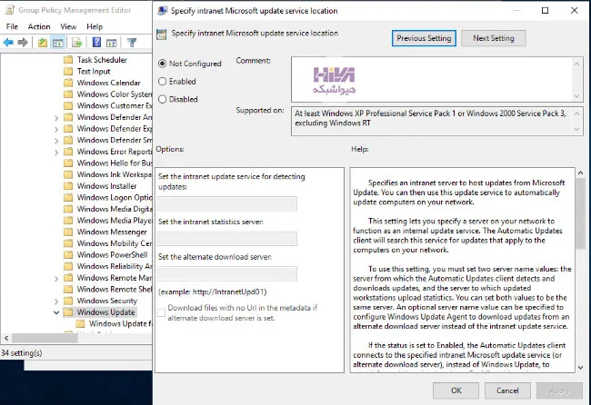This screenshot has height=405, width=591.
Task: Click the tree pane horizontal scrollbar thumb
Action: [45, 338]
